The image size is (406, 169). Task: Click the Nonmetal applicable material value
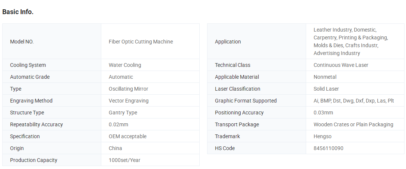point(325,77)
